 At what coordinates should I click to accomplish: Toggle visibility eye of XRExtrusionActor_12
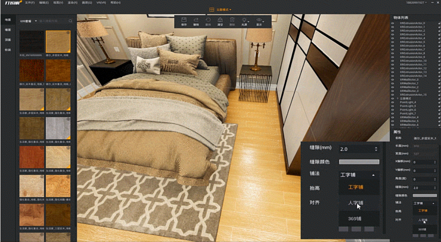point(393,68)
